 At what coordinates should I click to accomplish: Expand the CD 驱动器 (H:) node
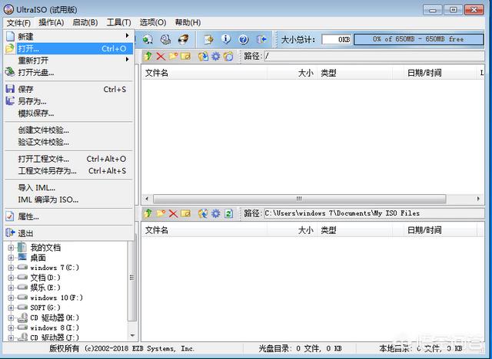tap(11, 318)
